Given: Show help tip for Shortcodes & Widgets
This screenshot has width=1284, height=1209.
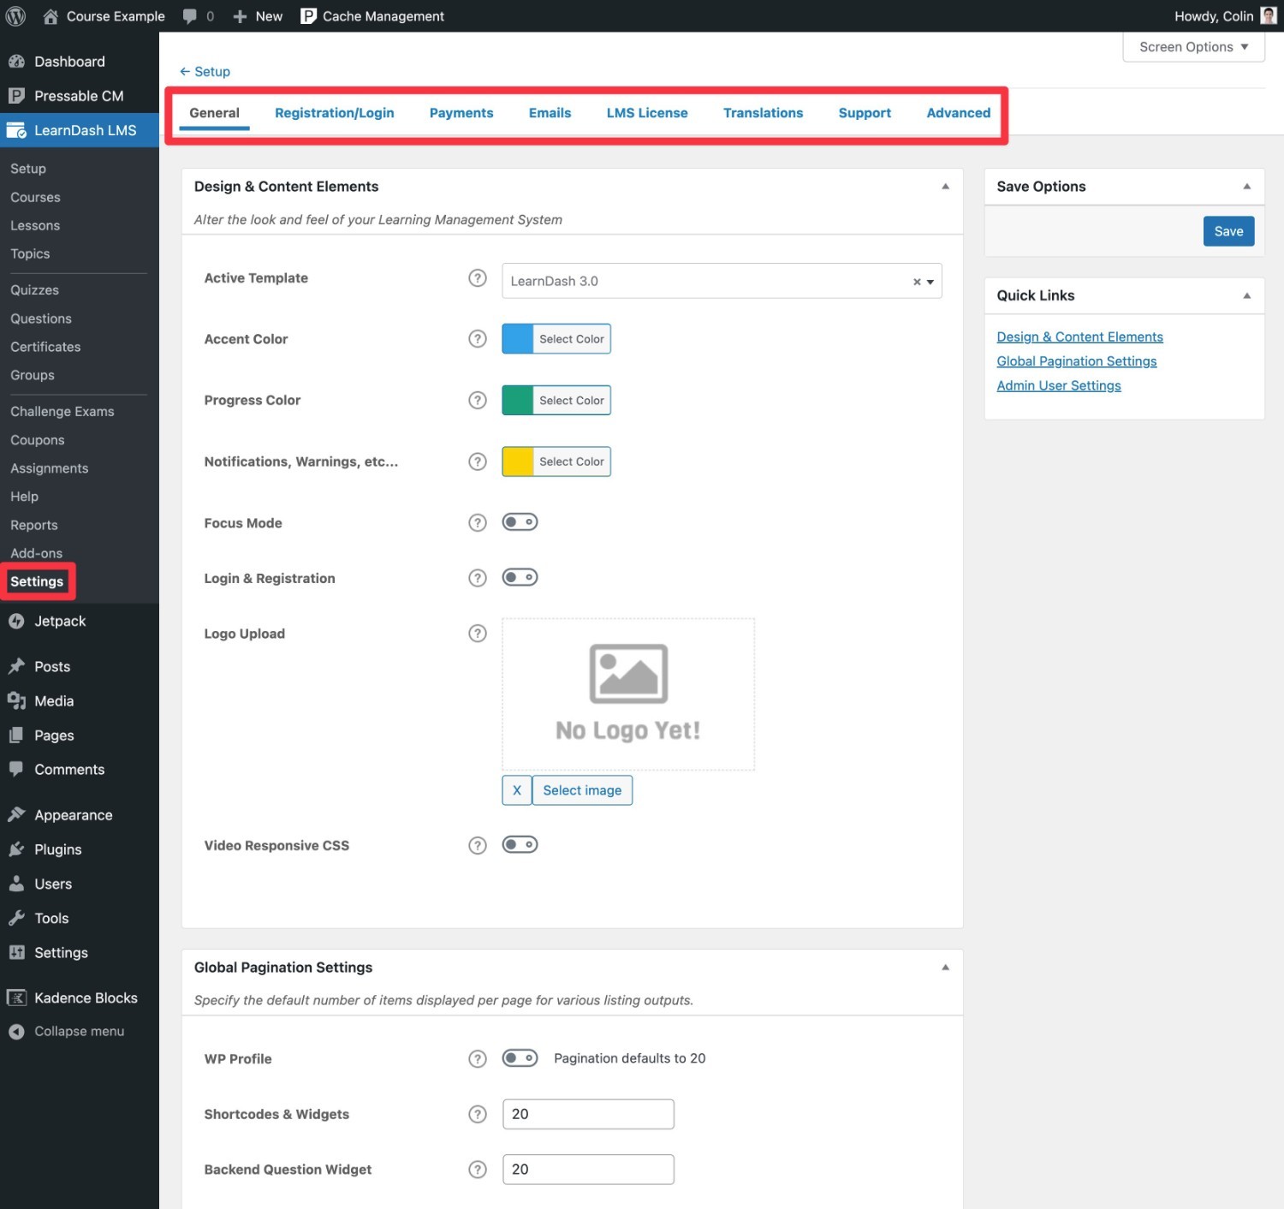Looking at the screenshot, I should point(478,1114).
